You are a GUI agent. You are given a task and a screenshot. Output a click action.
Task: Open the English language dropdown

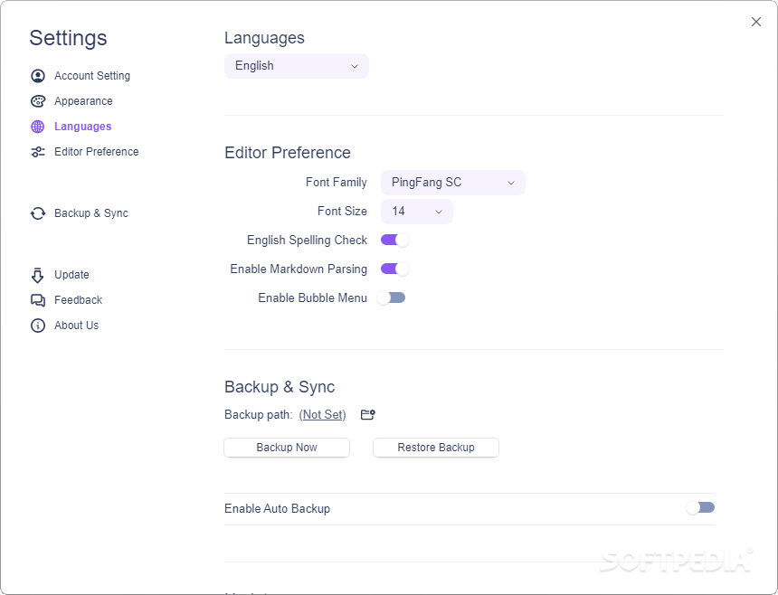coord(297,66)
